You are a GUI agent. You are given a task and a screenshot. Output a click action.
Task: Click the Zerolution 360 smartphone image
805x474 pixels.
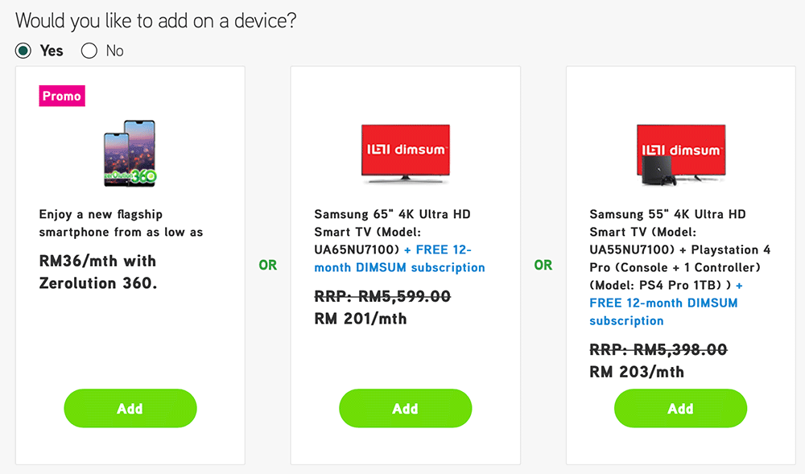pyautogui.click(x=130, y=154)
